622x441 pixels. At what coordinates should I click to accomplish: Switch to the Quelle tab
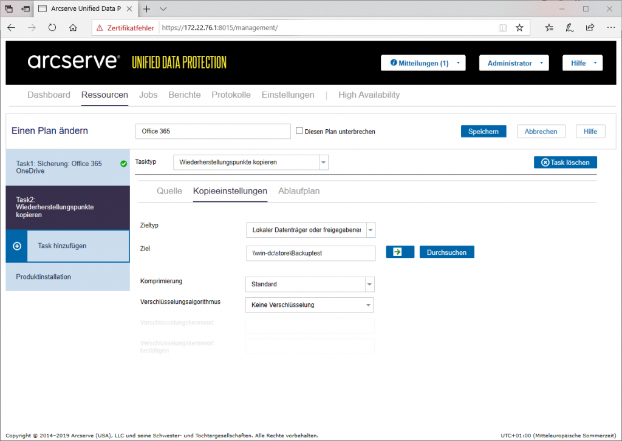(x=169, y=191)
